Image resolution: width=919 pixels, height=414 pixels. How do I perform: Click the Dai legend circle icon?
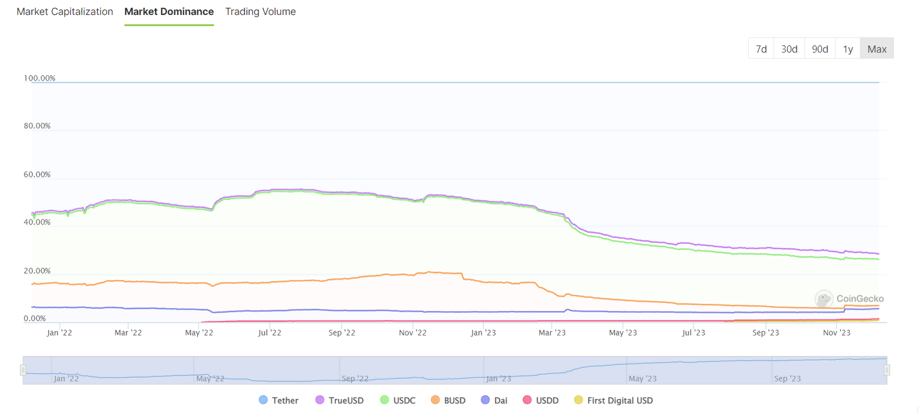[485, 400]
